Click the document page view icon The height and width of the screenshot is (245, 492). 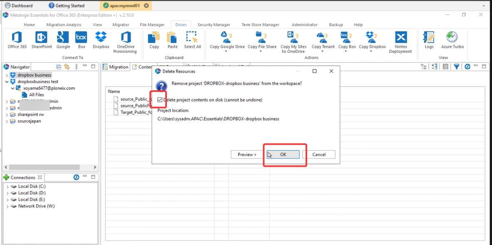tap(445, 67)
